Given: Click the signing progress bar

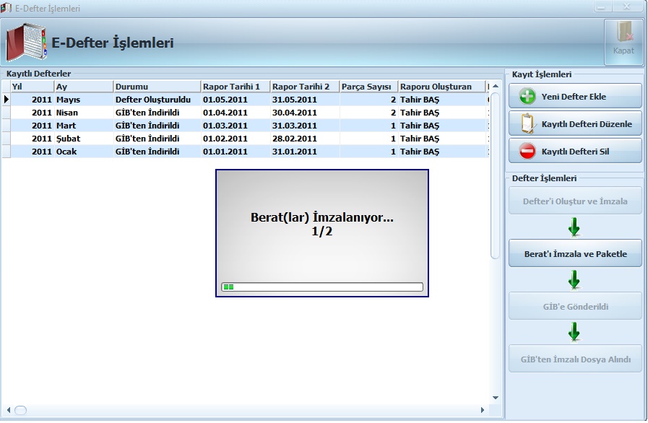Looking at the screenshot, I should tap(322, 287).
